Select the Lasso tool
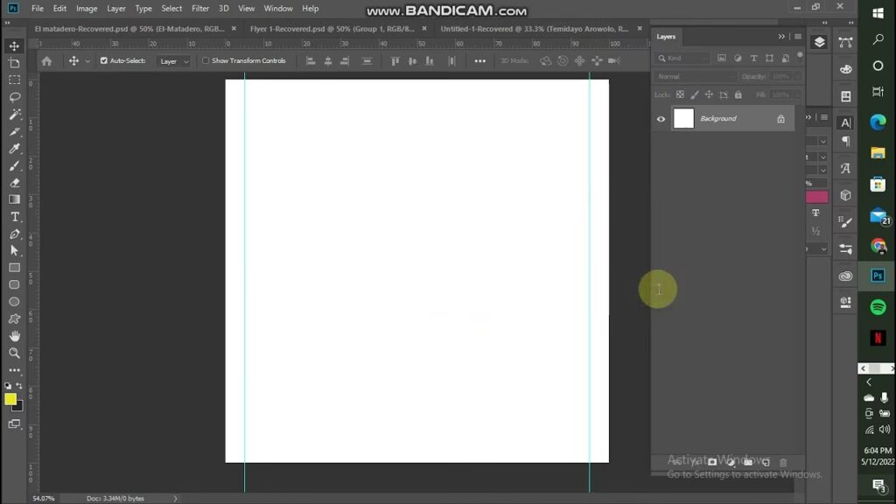 [x=14, y=97]
